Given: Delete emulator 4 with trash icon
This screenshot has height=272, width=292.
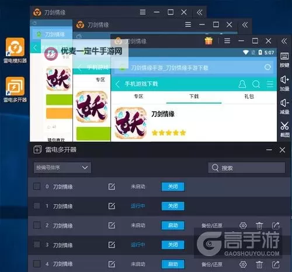Looking at the screenshot, I should pos(259,264).
